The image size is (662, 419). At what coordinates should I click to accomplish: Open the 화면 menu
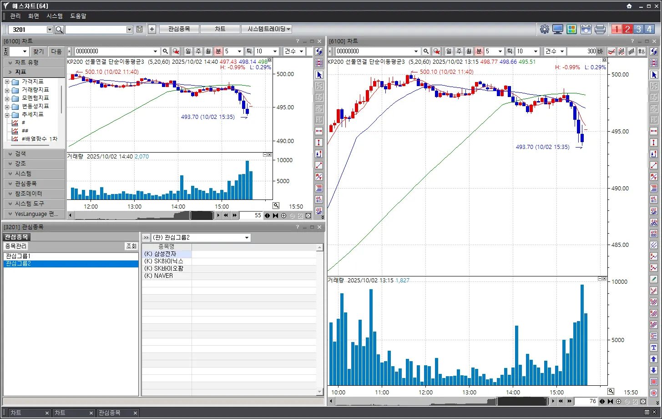pos(34,16)
